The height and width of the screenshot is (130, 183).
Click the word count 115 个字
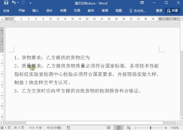tap(35, 128)
